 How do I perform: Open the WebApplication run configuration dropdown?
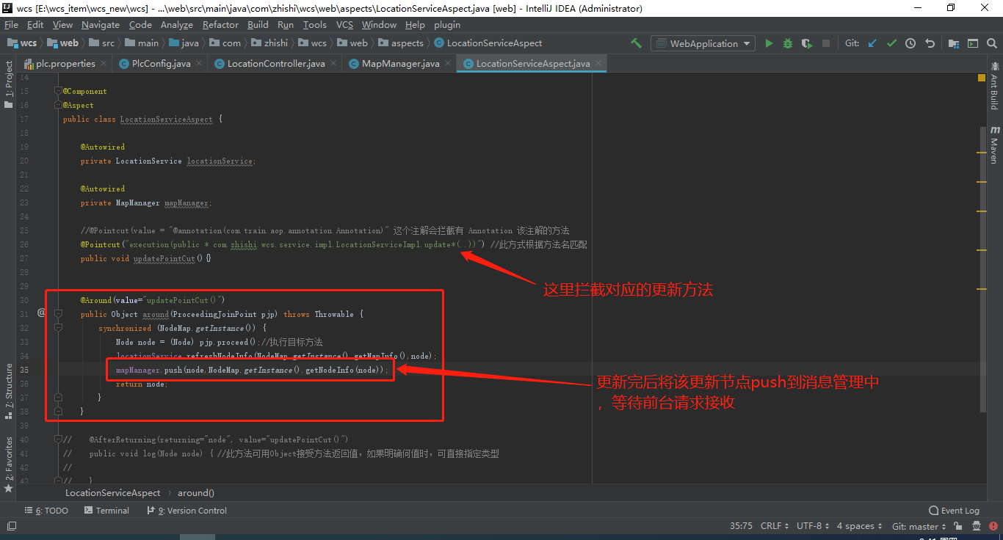pos(703,43)
